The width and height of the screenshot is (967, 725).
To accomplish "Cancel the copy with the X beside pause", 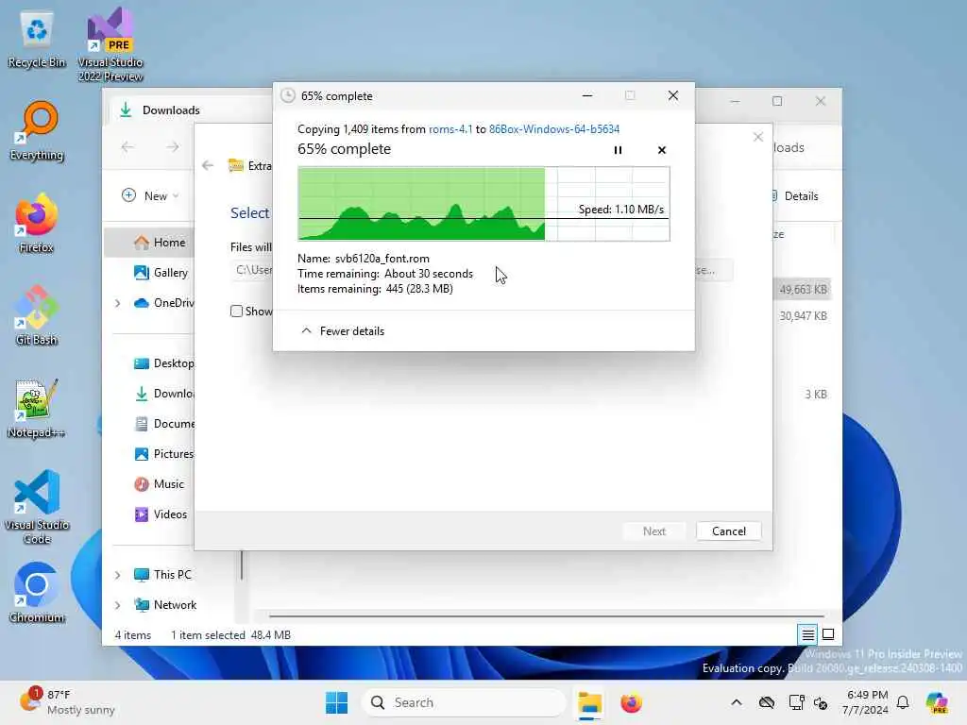I will [662, 150].
